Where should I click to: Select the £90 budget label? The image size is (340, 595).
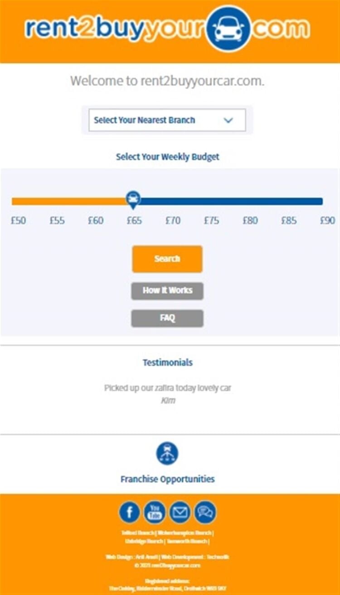coord(327,221)
